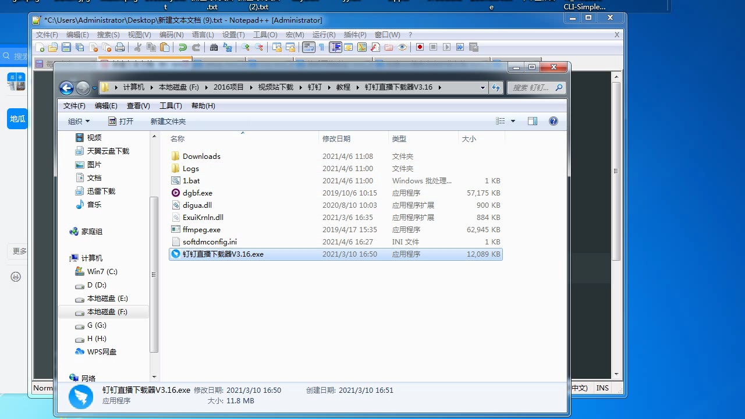
Task: Click the Explorer Back navigation arrow
Action: click(66, 88)
